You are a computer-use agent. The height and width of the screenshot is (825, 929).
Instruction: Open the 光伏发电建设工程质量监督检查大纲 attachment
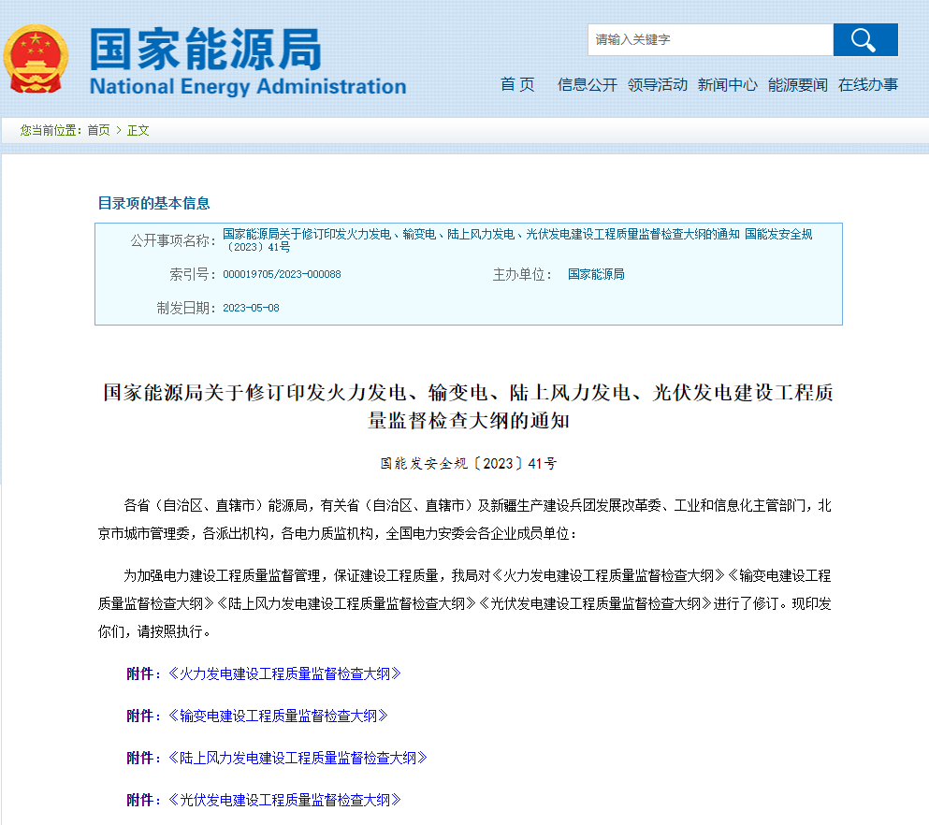(x=284, y=800)
